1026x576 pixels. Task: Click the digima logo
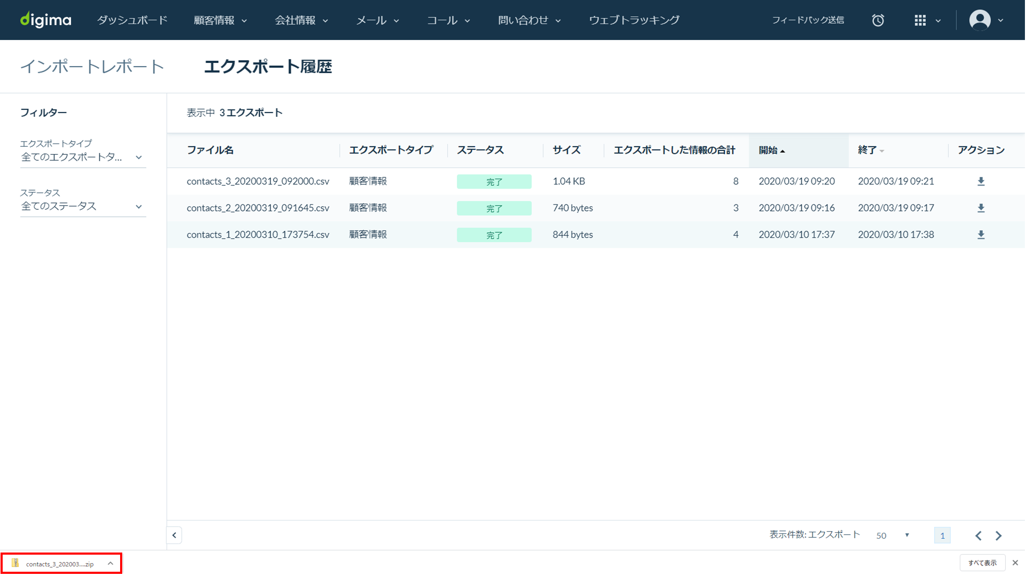pos(46,20)
